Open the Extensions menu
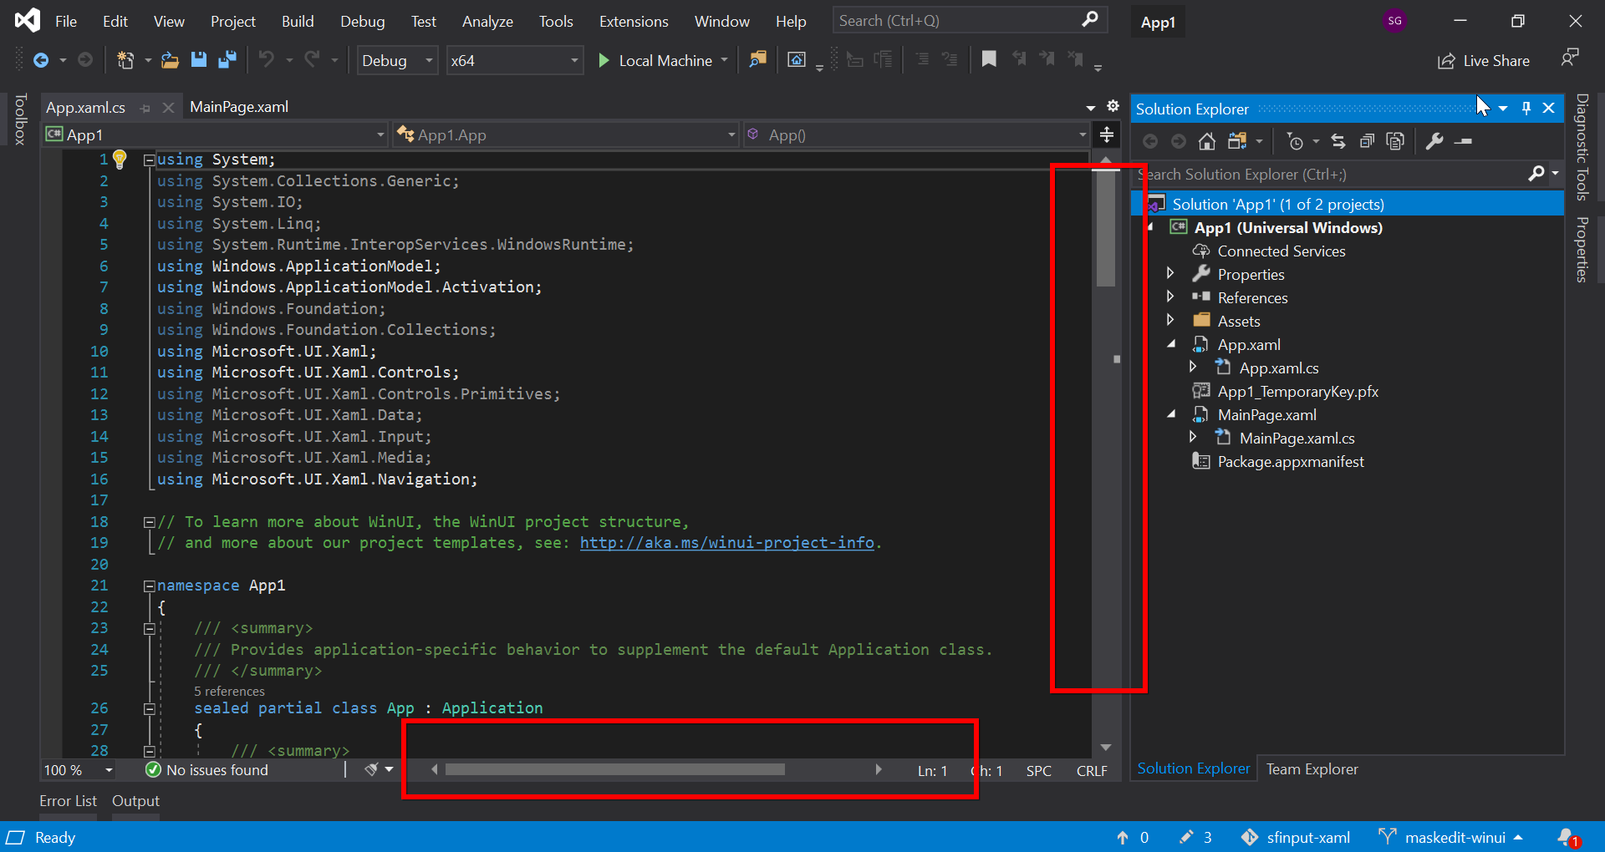 pos(634,21)
